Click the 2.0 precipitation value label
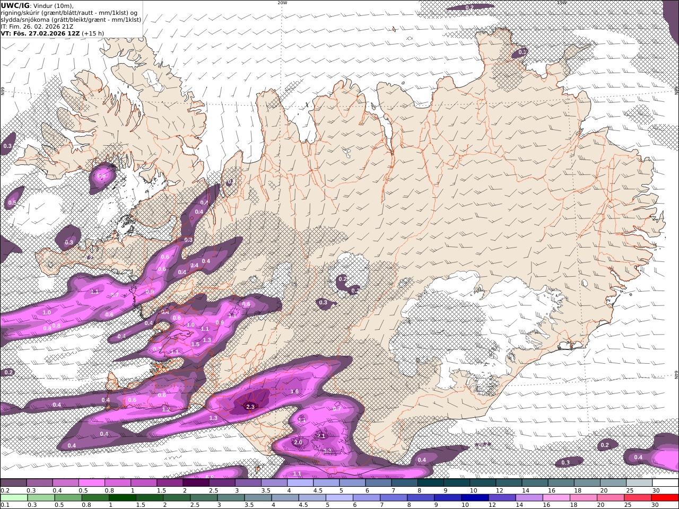 click(298, 442)
